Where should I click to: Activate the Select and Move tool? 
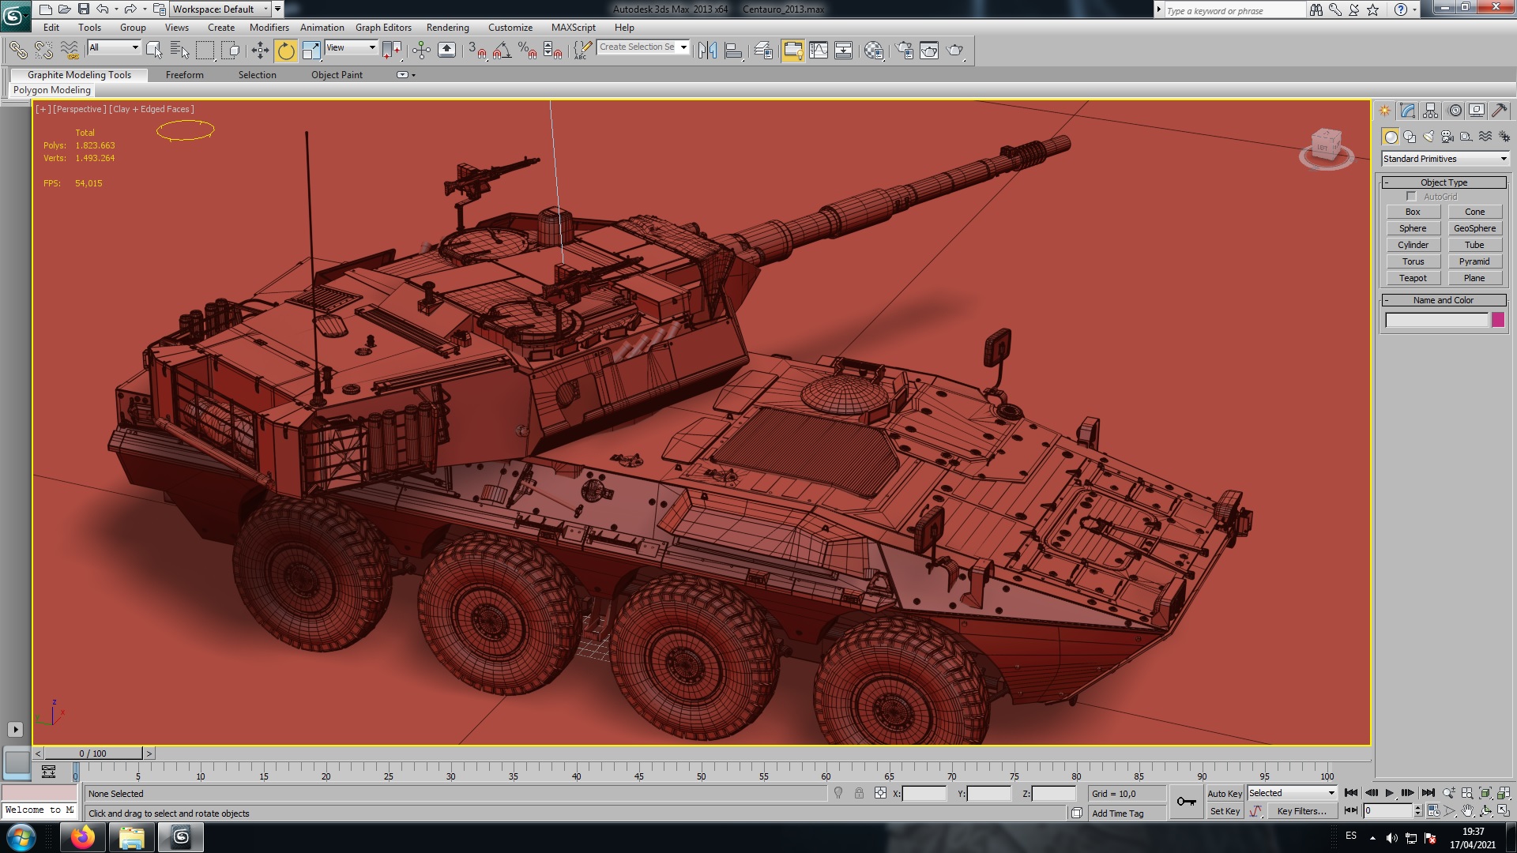tap(260, 51)
